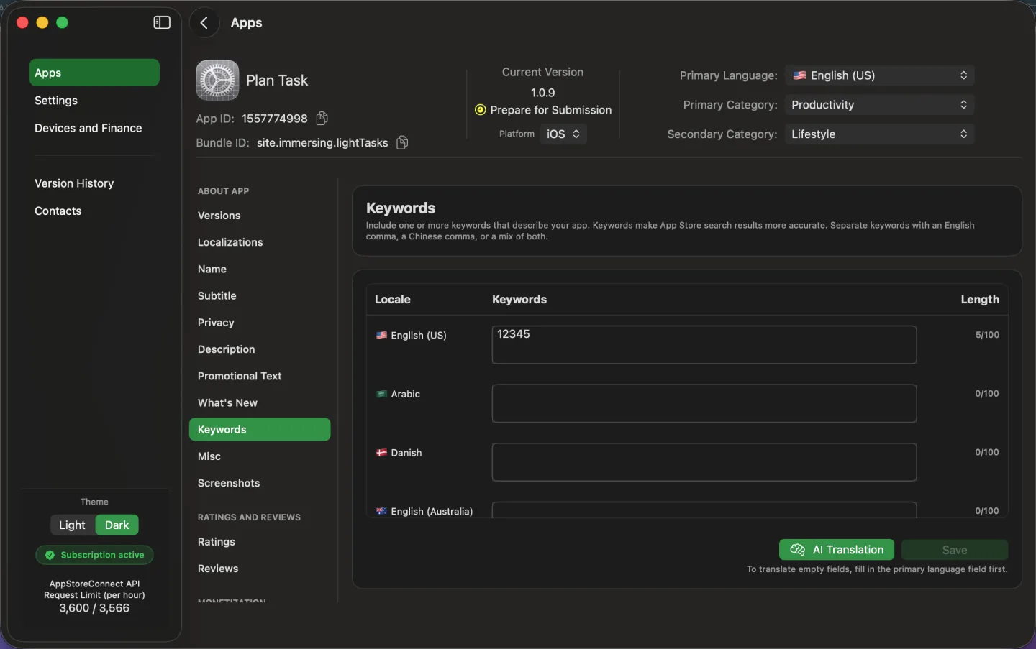Click the Apps title in the header

(246, 23)
